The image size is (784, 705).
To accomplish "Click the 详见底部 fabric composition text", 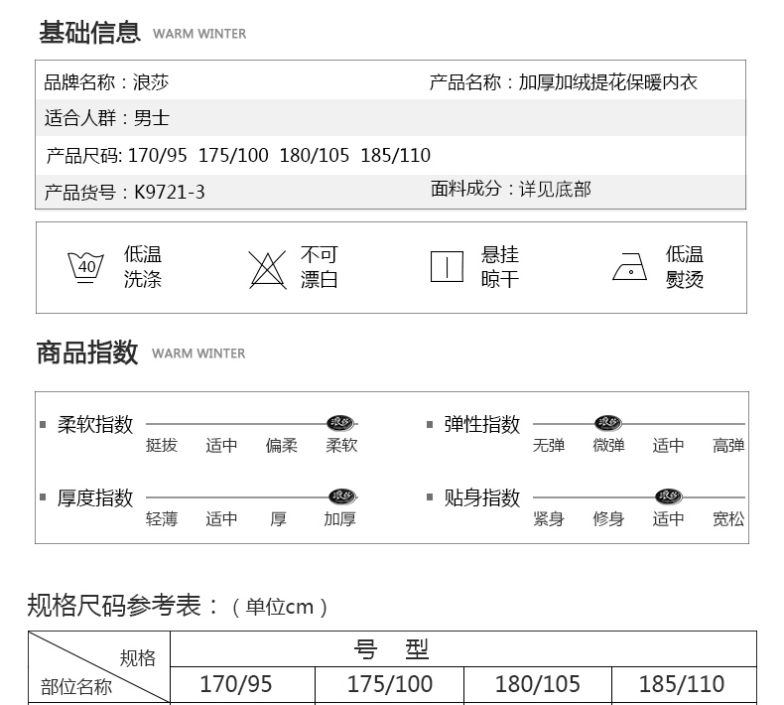I will (555, 189).
